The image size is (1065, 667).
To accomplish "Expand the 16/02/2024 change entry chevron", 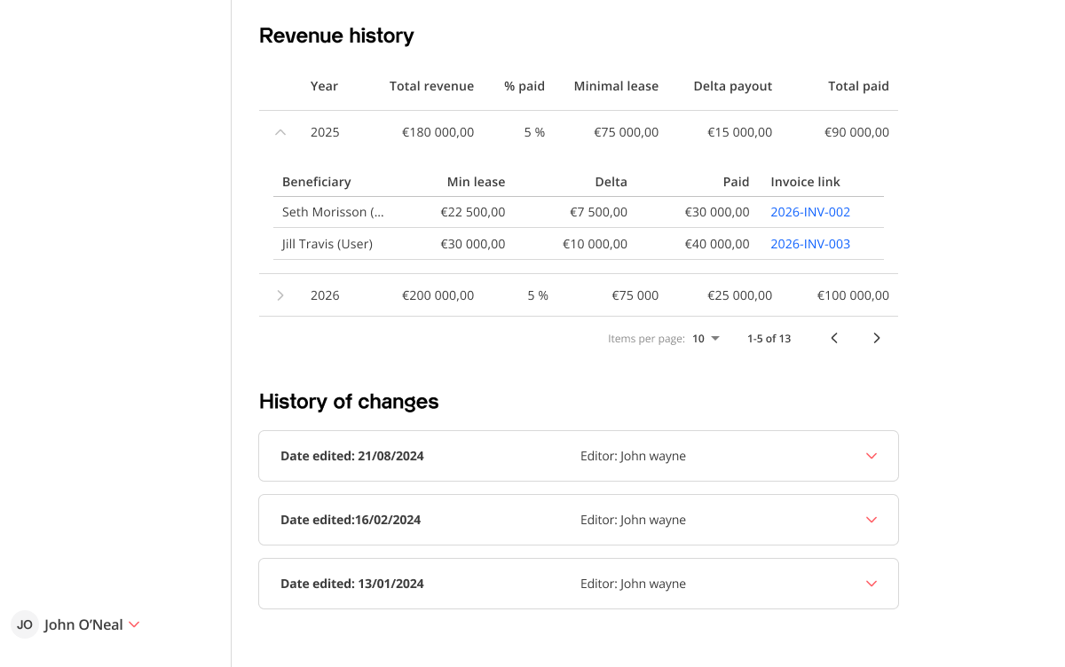I will (x=871, y=520).
